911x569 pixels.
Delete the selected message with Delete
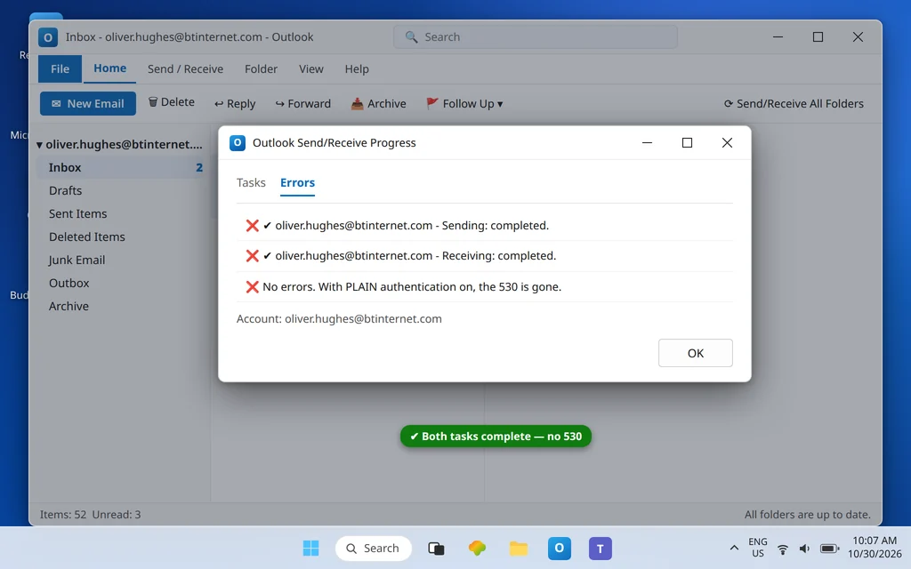(x=171, y=102)
